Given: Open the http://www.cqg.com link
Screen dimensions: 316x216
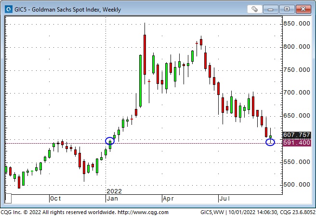Looking at the screenshot, I should tap(143, 212).
